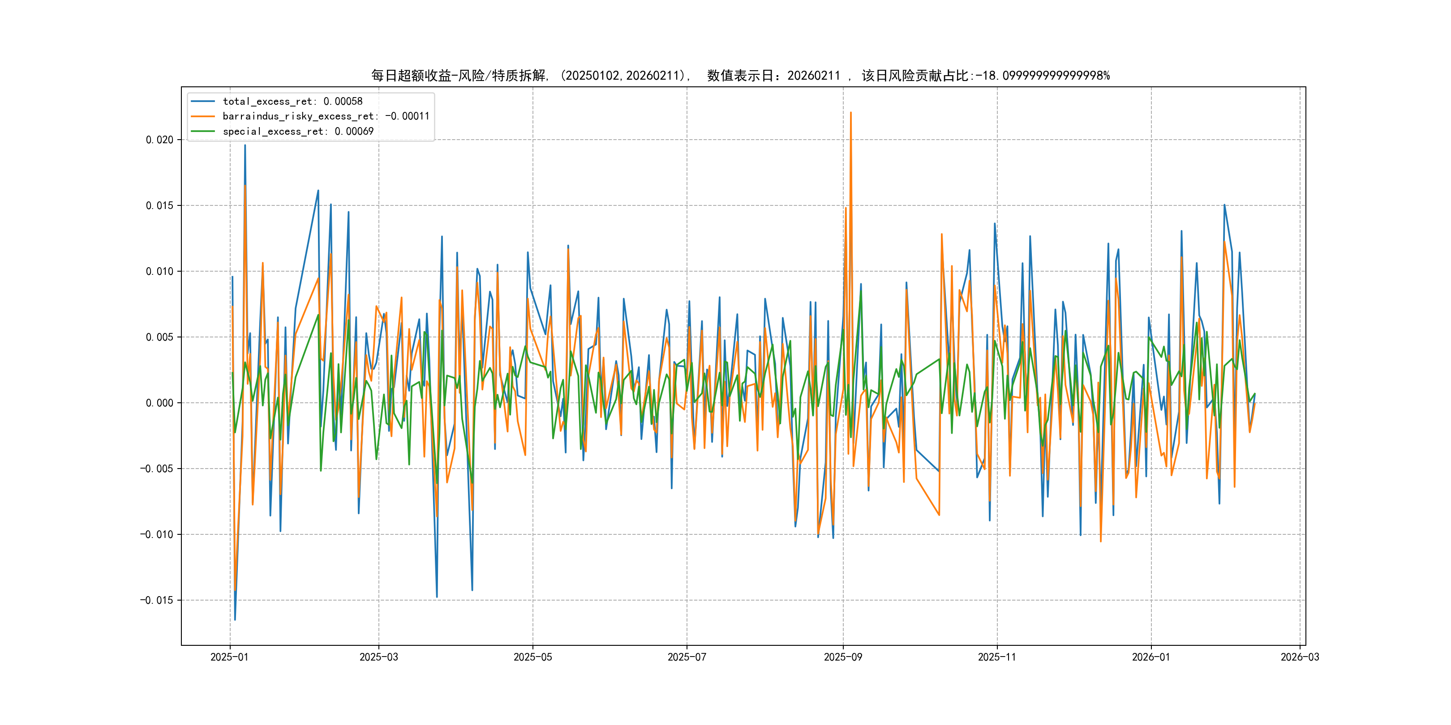
Task: Click the chart title text at top
Action: 740,76
